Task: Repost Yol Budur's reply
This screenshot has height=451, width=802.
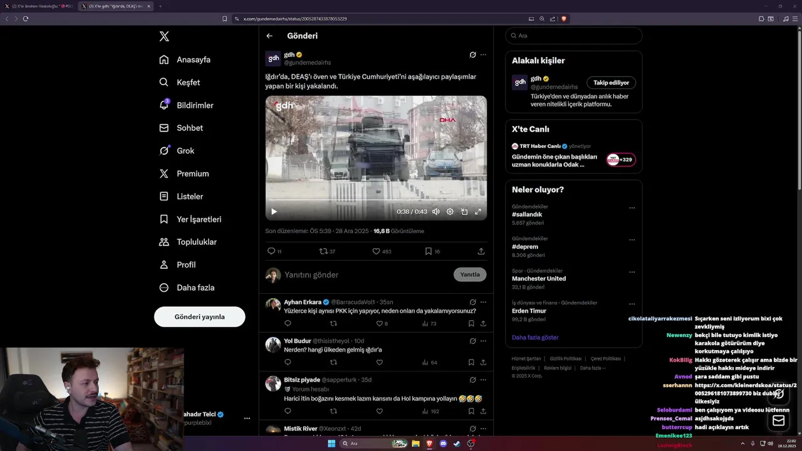Action: (x=333, y=363)
